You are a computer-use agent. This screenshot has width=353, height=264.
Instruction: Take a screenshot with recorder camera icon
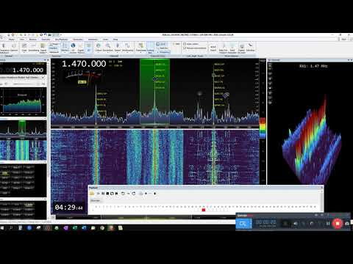tap(347, 224)
